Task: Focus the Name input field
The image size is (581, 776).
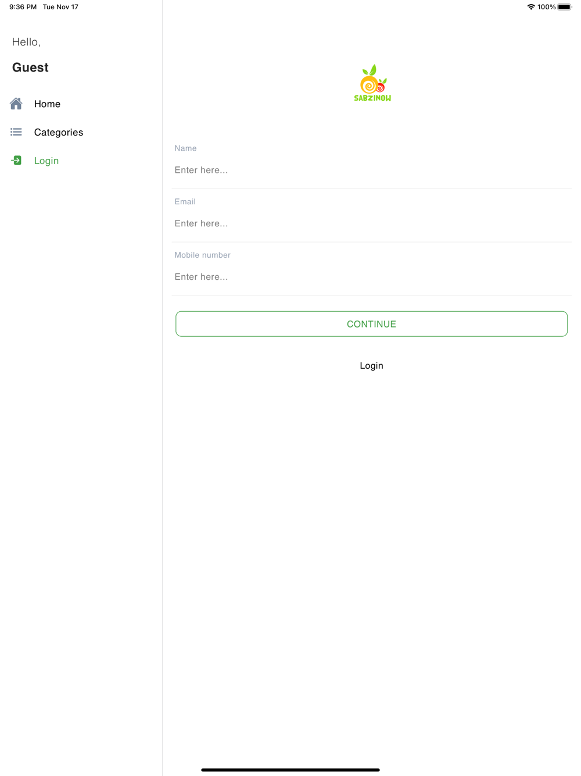Action: (x=372, y=170)
